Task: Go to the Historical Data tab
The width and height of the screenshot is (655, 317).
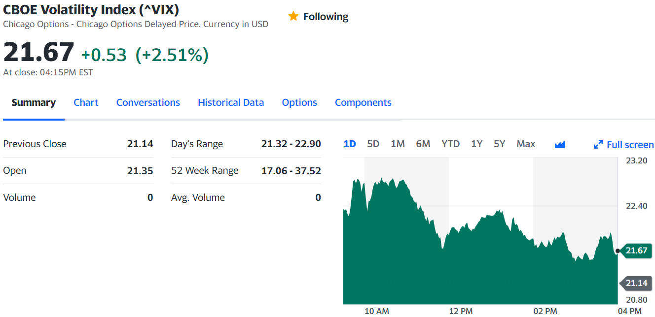Action: coord(231,102)
